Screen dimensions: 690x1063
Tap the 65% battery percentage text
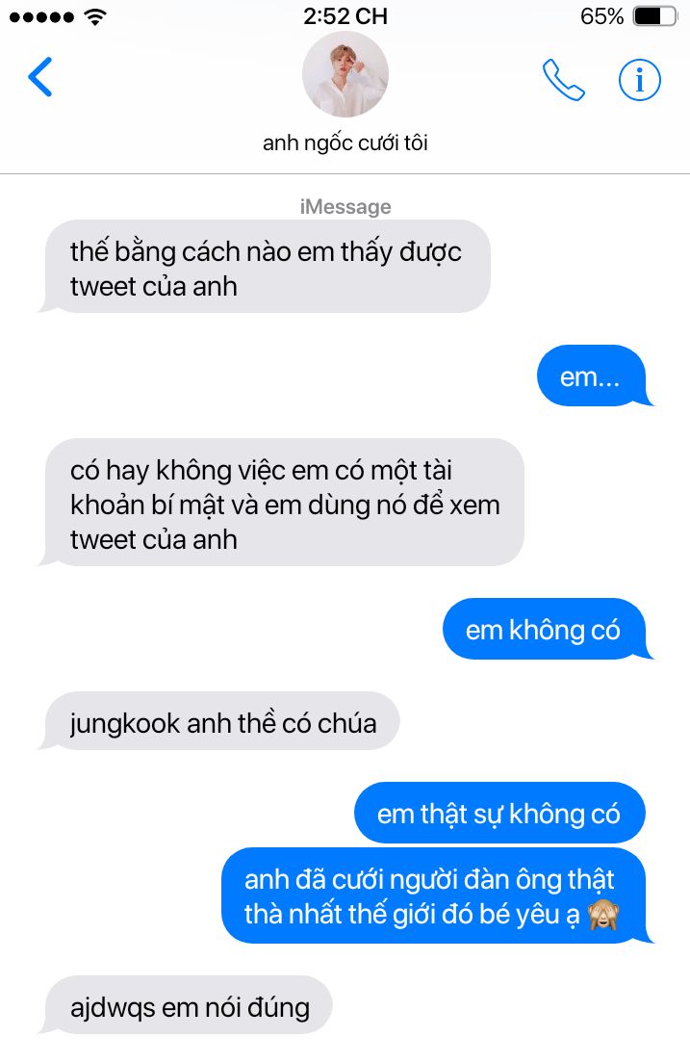coord(601,16)
